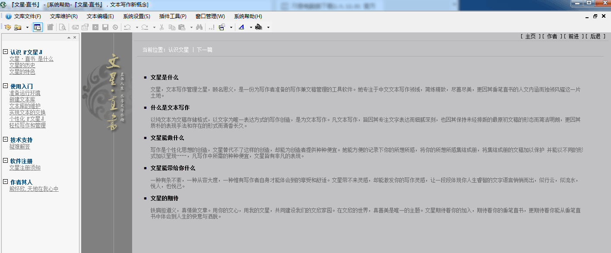Click the scissors cut icon
Screen dimensions: 611x253
click(161, 27)
